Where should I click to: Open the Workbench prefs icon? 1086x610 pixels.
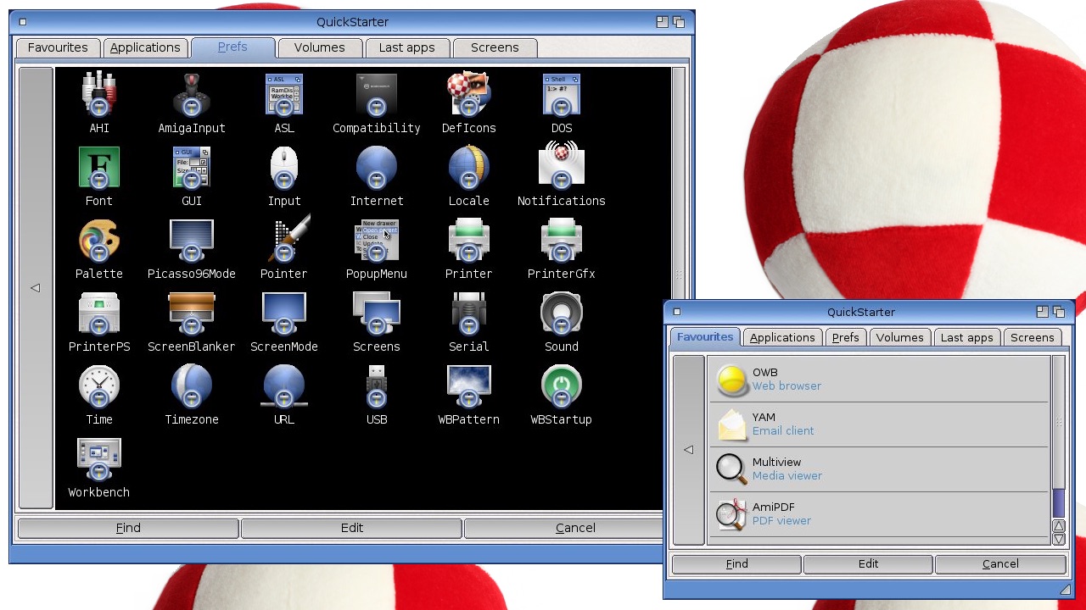[99, 459]
